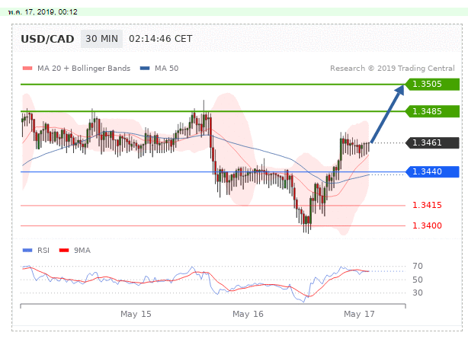The height and width of the screenshot is (339, 468).
Task: Click the USD/CAD pair title
Action: 47,39
